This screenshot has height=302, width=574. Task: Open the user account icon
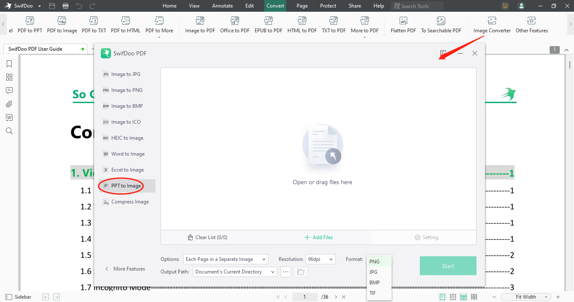click(521, 6)
